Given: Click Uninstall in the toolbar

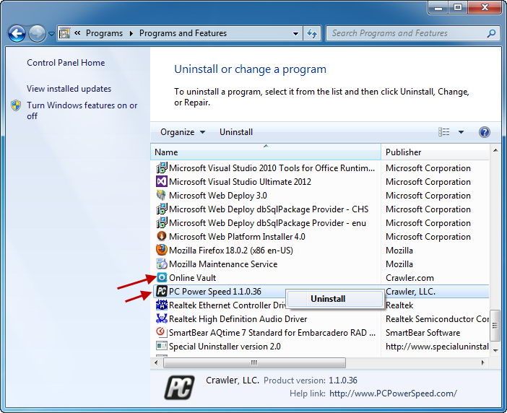Looking at the screenshot, I should pyautogui.click(x=236, y=132).
